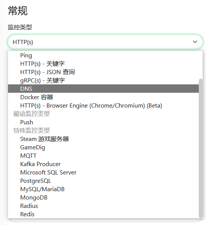
Task: Select the MQTT monitor type
Action: [103, 156]
